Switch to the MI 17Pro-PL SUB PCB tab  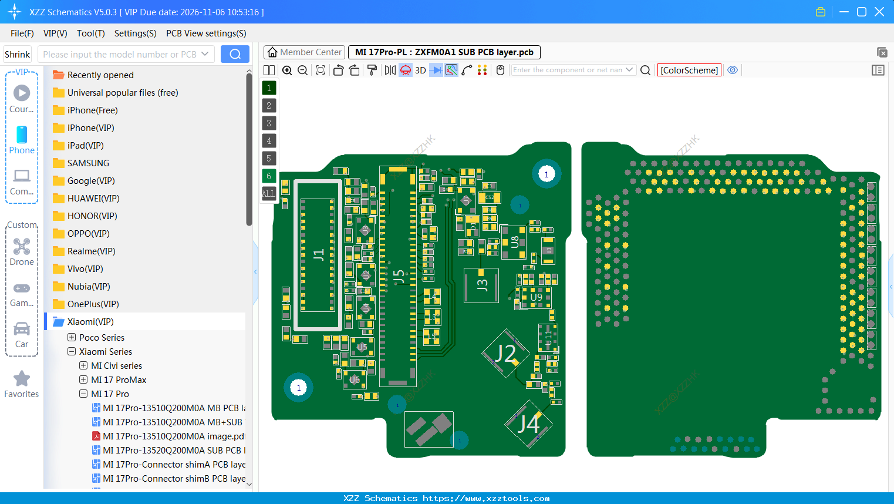(444, 52)
